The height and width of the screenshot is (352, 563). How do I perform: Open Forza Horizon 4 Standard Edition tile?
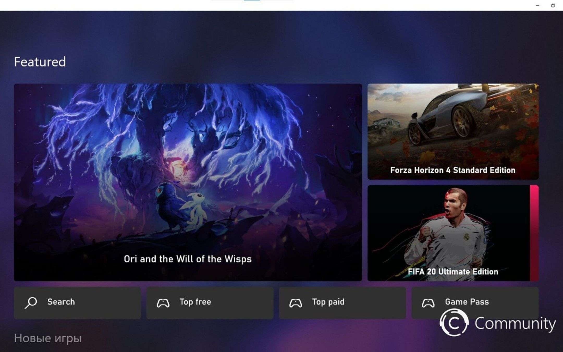[453, 132]
